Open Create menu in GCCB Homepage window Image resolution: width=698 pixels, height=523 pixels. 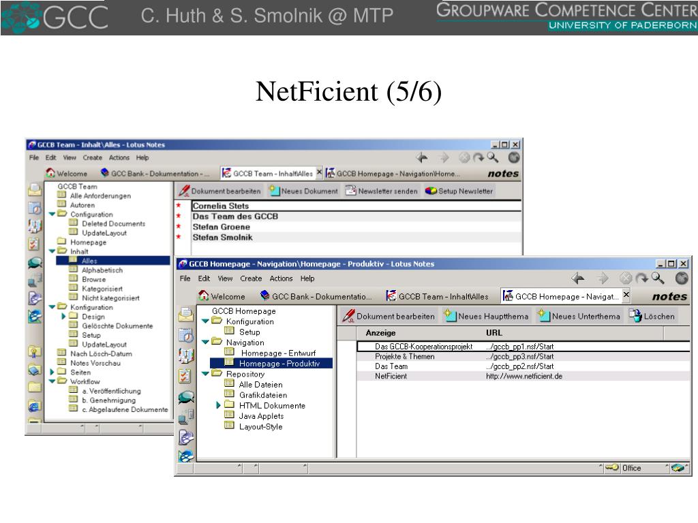(x=251, y=279)
